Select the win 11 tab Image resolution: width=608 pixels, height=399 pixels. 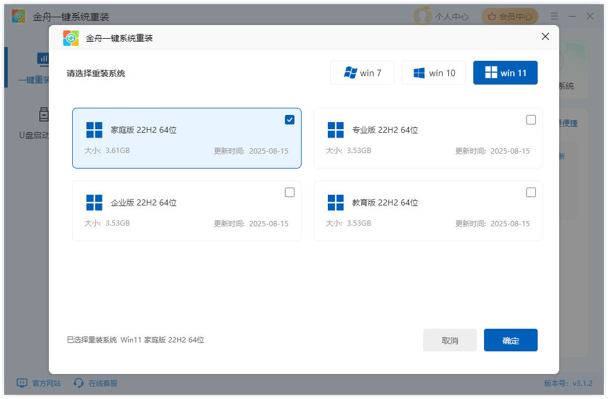click(505, 73)
